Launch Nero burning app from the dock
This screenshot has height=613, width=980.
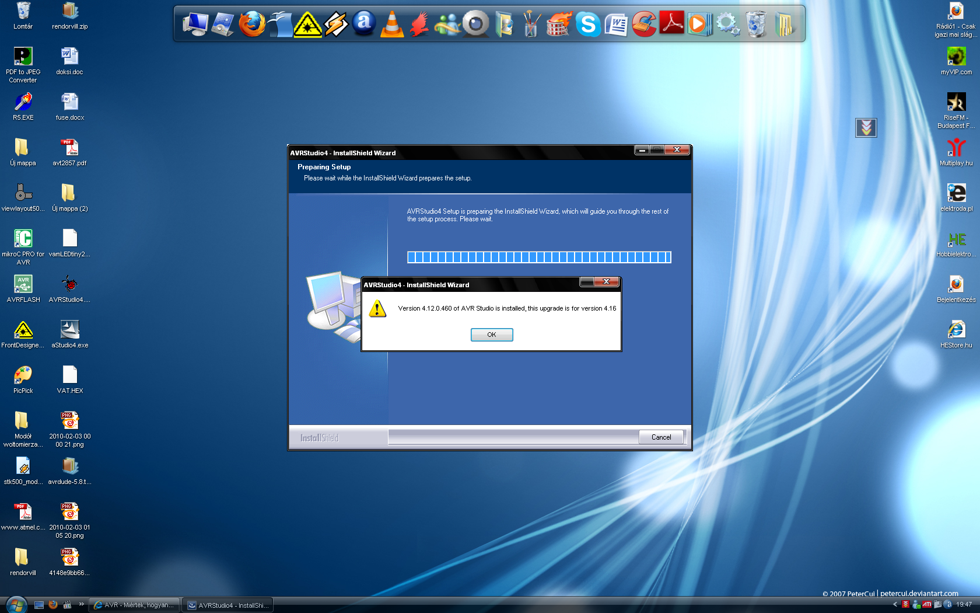(x=559, y=25)
